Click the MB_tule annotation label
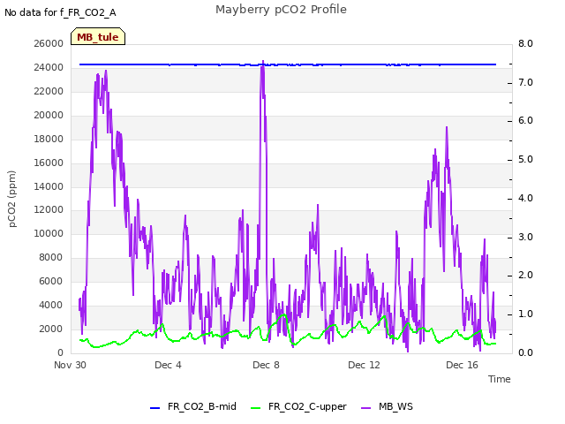This screenshot has width=565, height=424. click(98, 37)
